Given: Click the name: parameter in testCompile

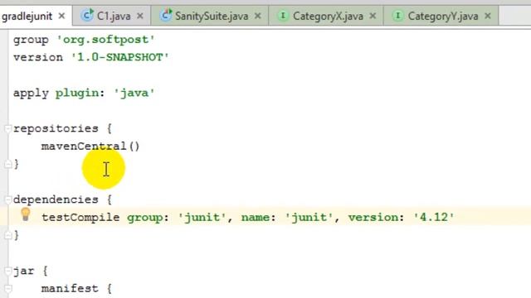Looking at the screenshot, I should pyautogui.click(x=259, y=217).
